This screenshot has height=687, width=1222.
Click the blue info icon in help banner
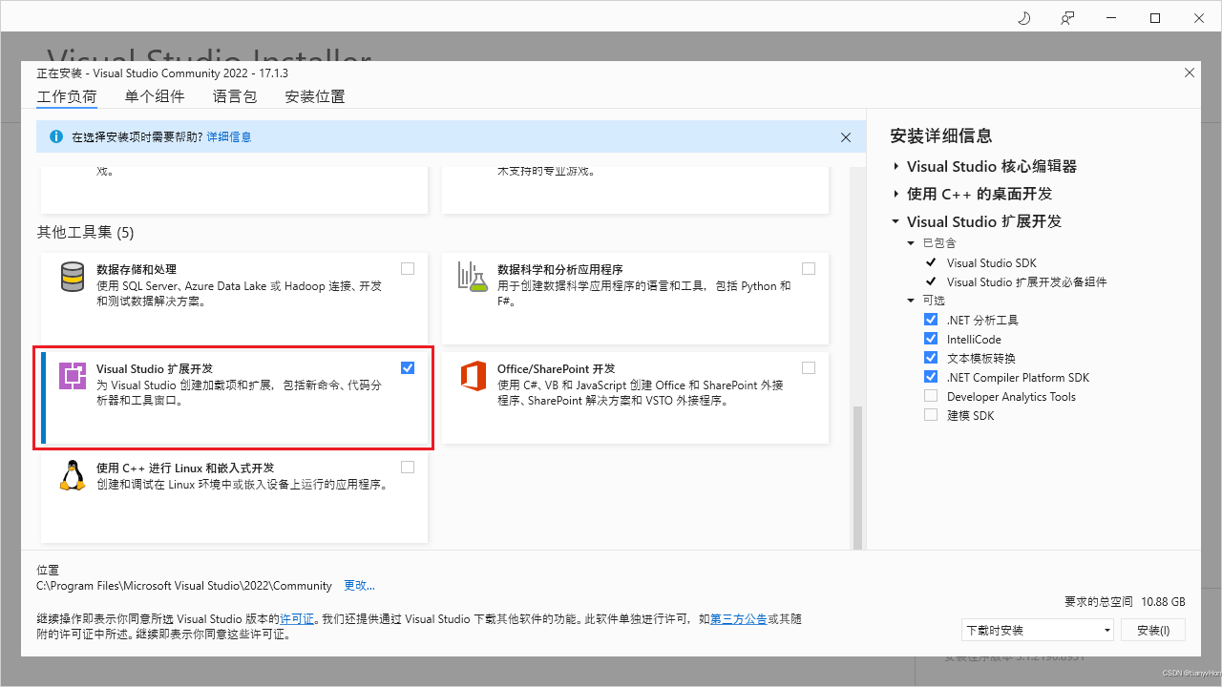pyautogui.click(x=55, y=136)
